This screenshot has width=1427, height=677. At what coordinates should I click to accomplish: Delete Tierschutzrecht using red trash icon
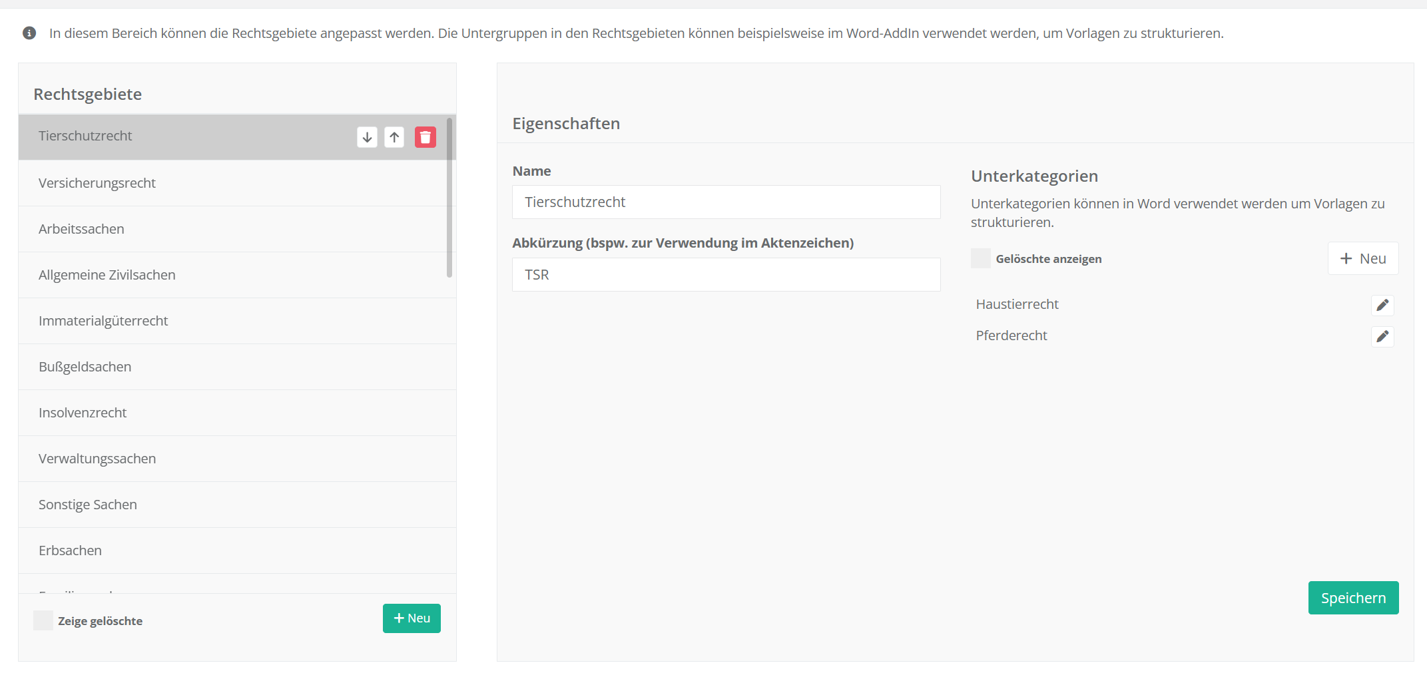(x=426, y=137)
